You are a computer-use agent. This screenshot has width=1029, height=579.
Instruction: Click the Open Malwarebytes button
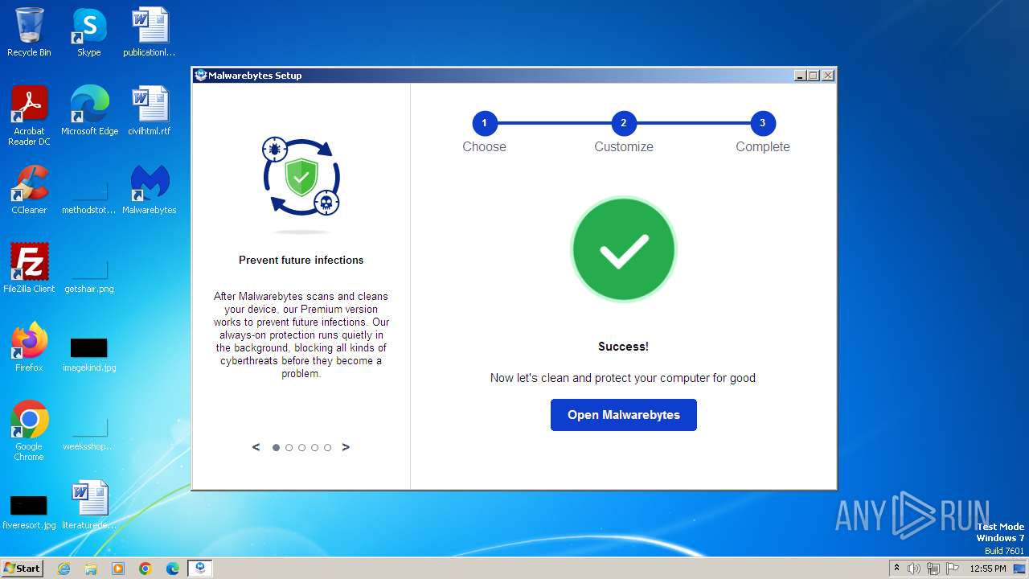point(624,415)
